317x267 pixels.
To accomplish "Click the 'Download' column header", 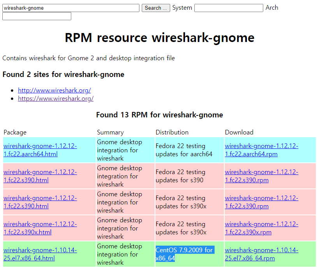I will 239,133.
